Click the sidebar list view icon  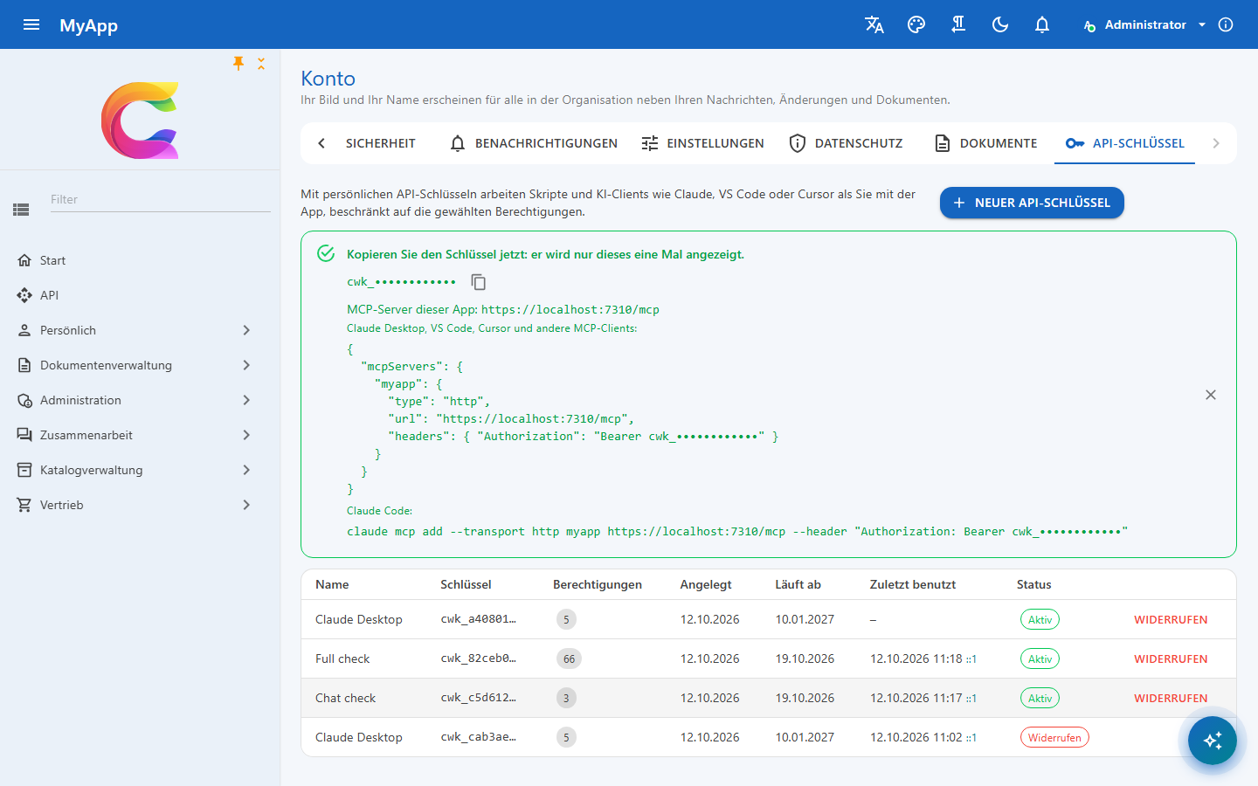pos(21,210)
